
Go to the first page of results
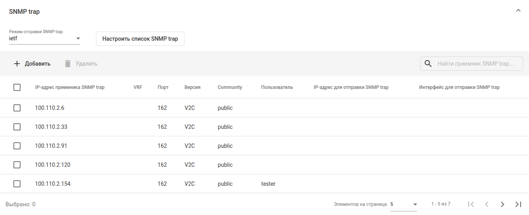(471, 204)
